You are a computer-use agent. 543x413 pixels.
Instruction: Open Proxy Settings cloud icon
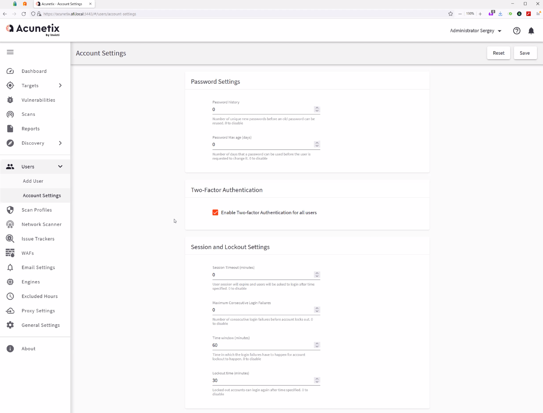[x=10, y=311]
